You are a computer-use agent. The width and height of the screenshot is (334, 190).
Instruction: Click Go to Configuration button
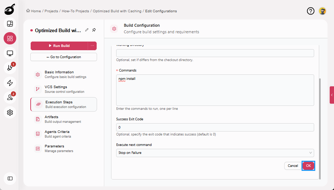(63, 57)
